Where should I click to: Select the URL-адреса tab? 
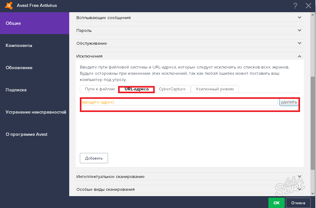pyautogui.click(x=136, y=89)
